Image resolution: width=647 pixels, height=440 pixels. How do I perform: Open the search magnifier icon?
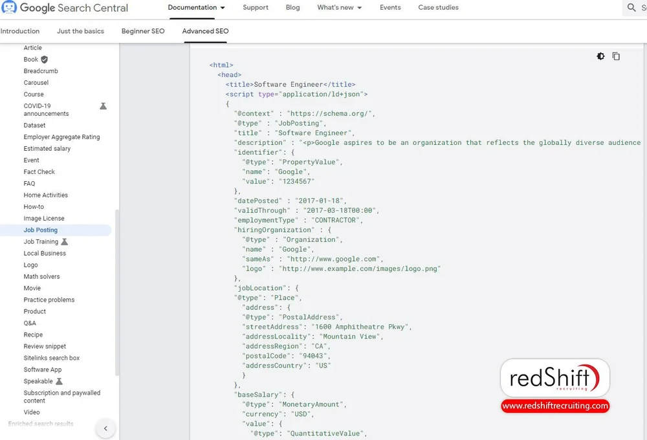point(631,7)
